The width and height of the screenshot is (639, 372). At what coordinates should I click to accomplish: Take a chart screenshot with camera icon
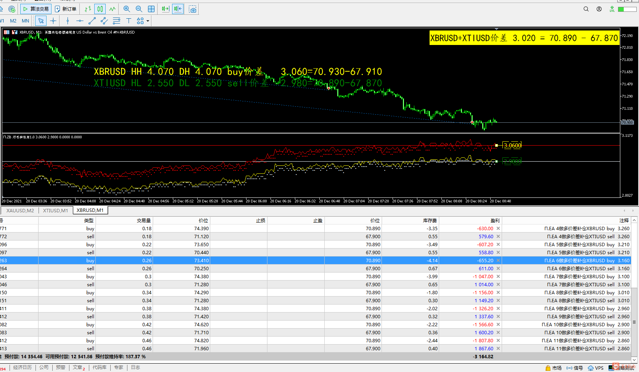tap(193, 9)
